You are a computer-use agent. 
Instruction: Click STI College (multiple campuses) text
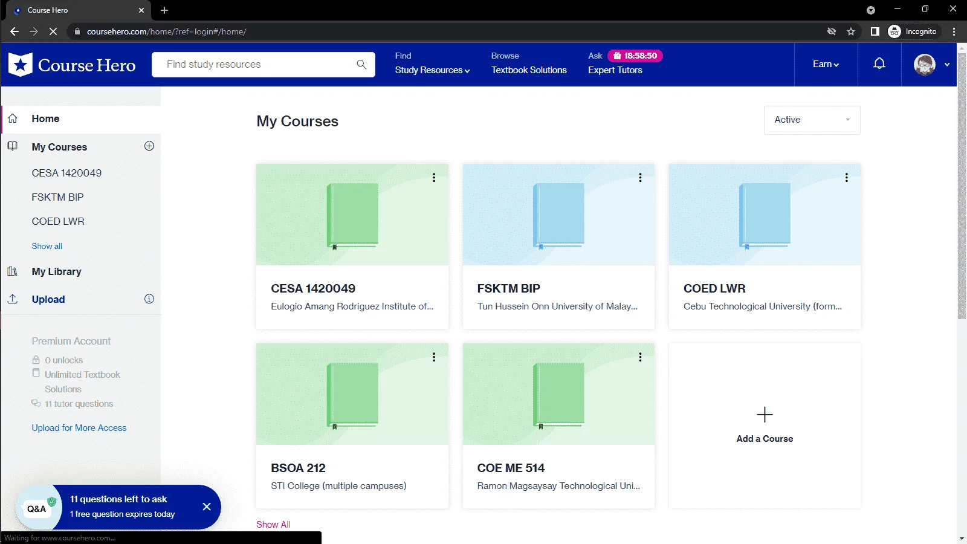338,486
